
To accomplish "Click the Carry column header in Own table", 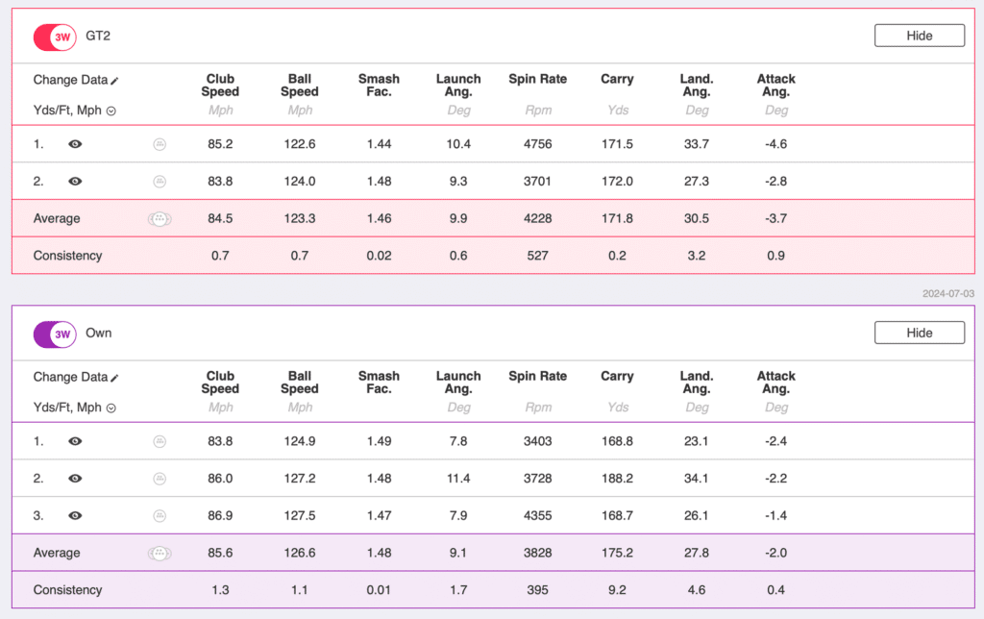I will click(x=617, y=377).
